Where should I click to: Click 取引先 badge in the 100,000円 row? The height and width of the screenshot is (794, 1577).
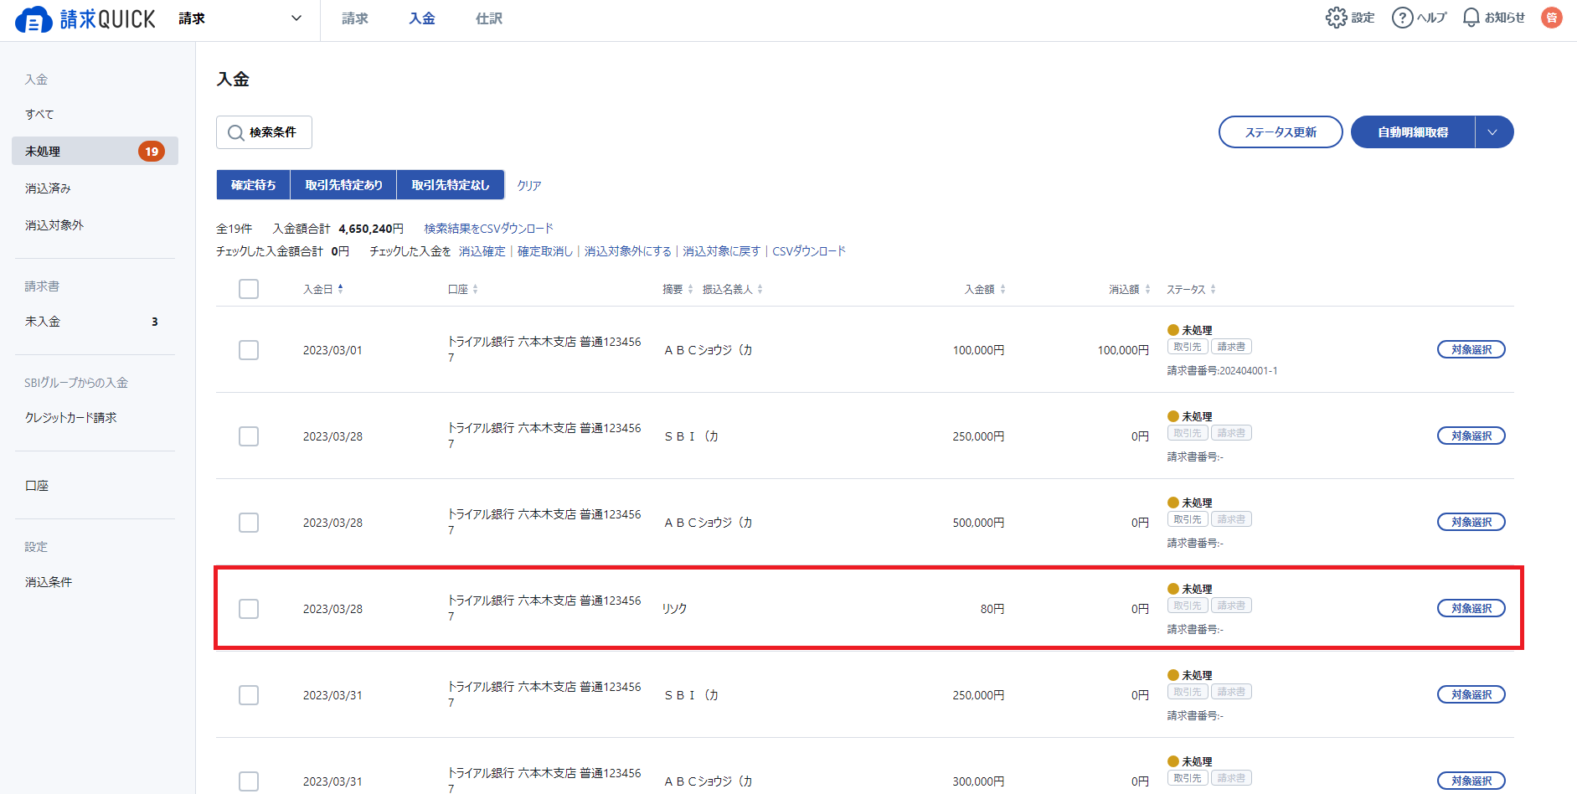click(1188, 347)
